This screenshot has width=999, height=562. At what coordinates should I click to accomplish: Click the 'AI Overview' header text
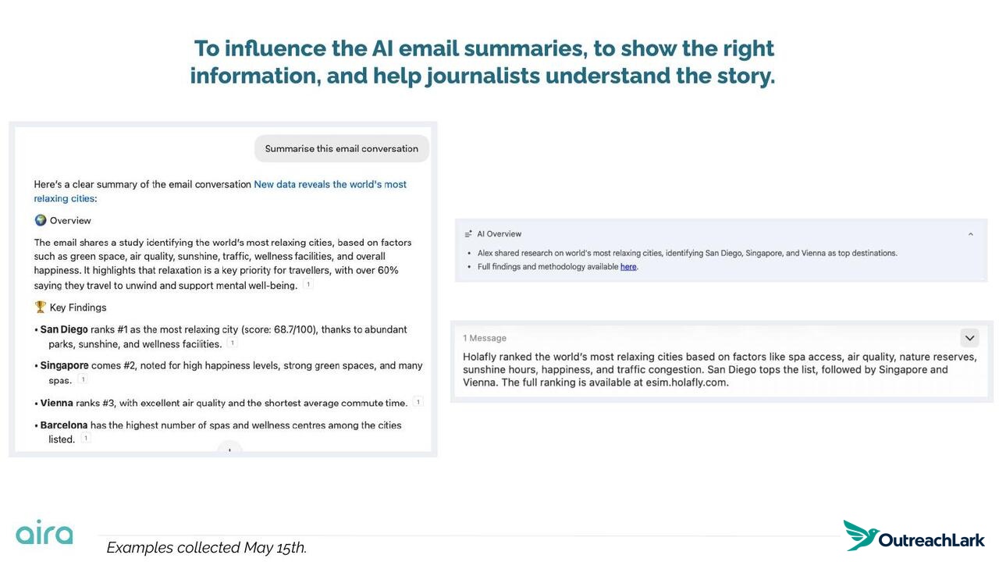pyautogui.click(x=499, y=234)
